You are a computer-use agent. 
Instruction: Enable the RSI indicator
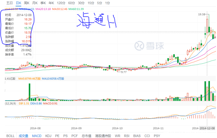click(x=127, y=136)
